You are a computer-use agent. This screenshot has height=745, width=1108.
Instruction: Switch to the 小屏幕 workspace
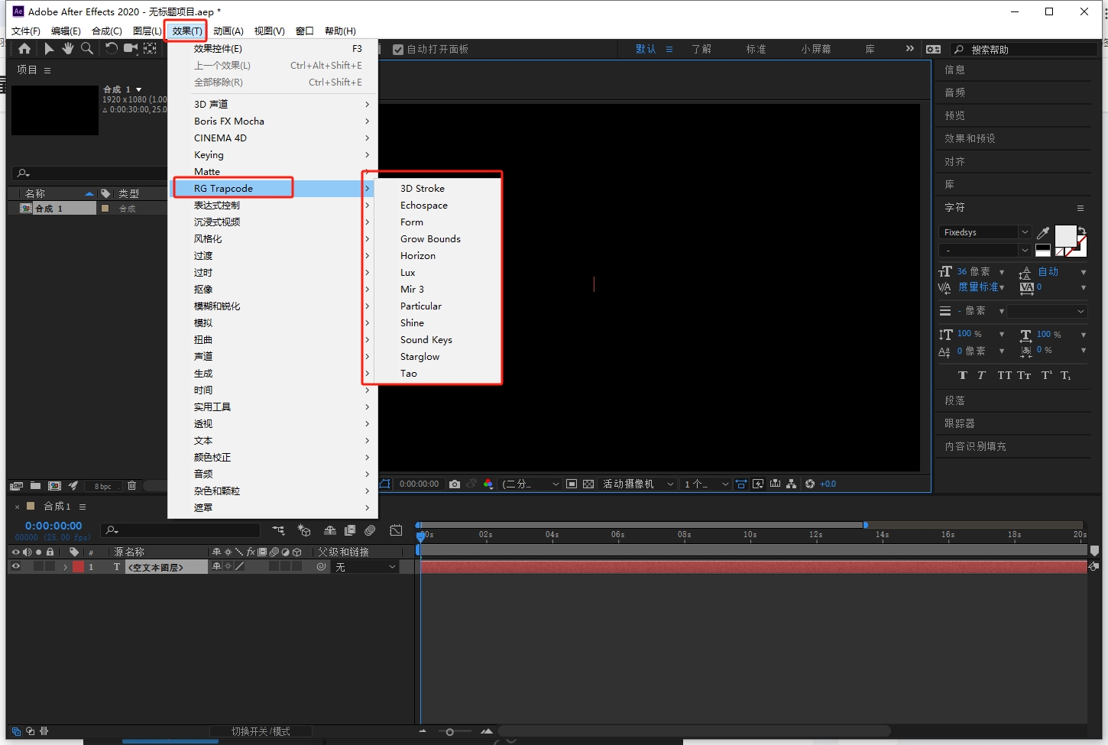pos(816,49)
